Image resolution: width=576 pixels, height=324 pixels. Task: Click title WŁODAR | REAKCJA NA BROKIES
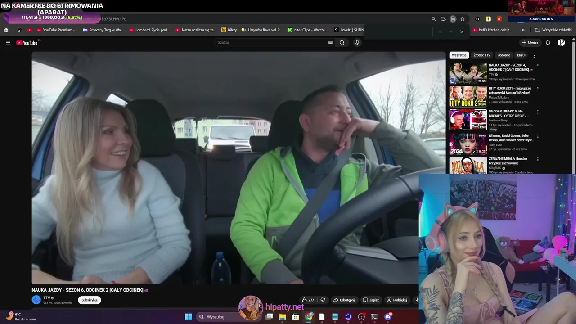(x=509, y=113)
